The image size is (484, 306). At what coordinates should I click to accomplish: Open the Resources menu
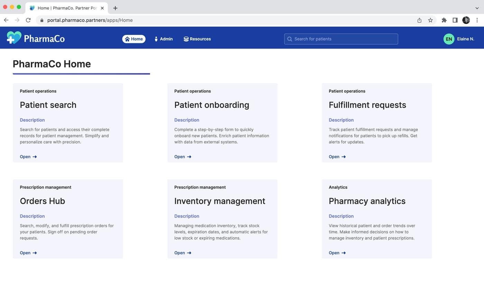point(197,39)
